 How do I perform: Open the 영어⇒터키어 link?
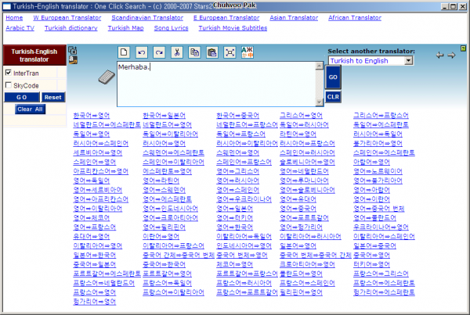[235, 218]
